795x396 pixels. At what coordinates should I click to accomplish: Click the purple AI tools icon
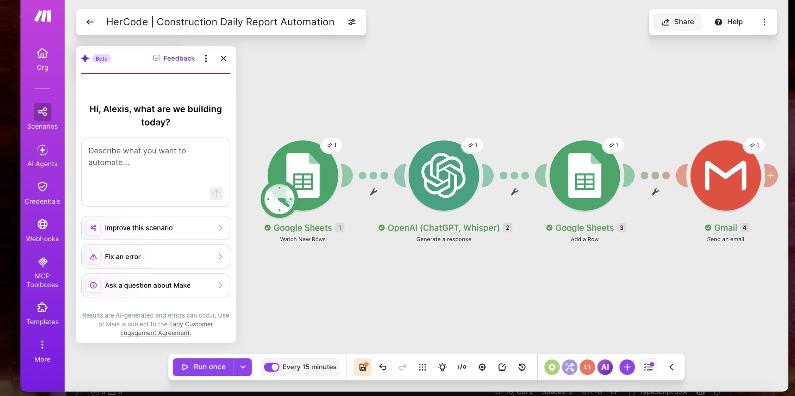(x=605, y=367)
